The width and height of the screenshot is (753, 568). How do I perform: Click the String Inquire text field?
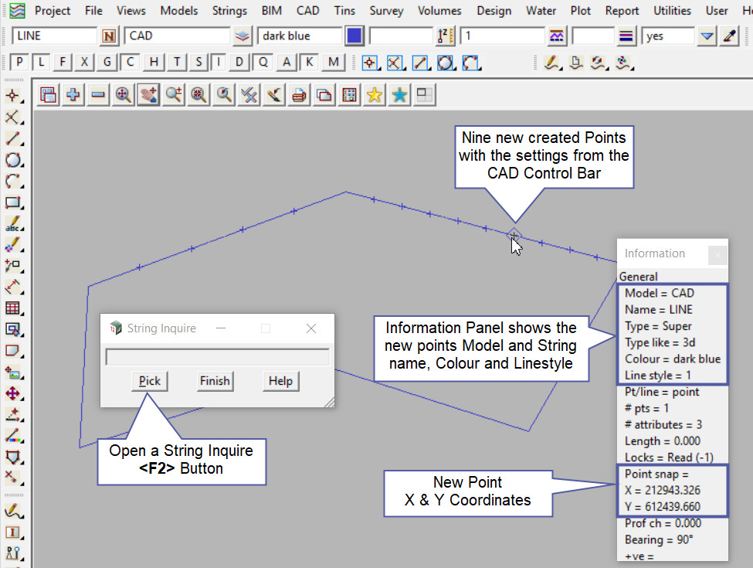click(x=217, y=357)
